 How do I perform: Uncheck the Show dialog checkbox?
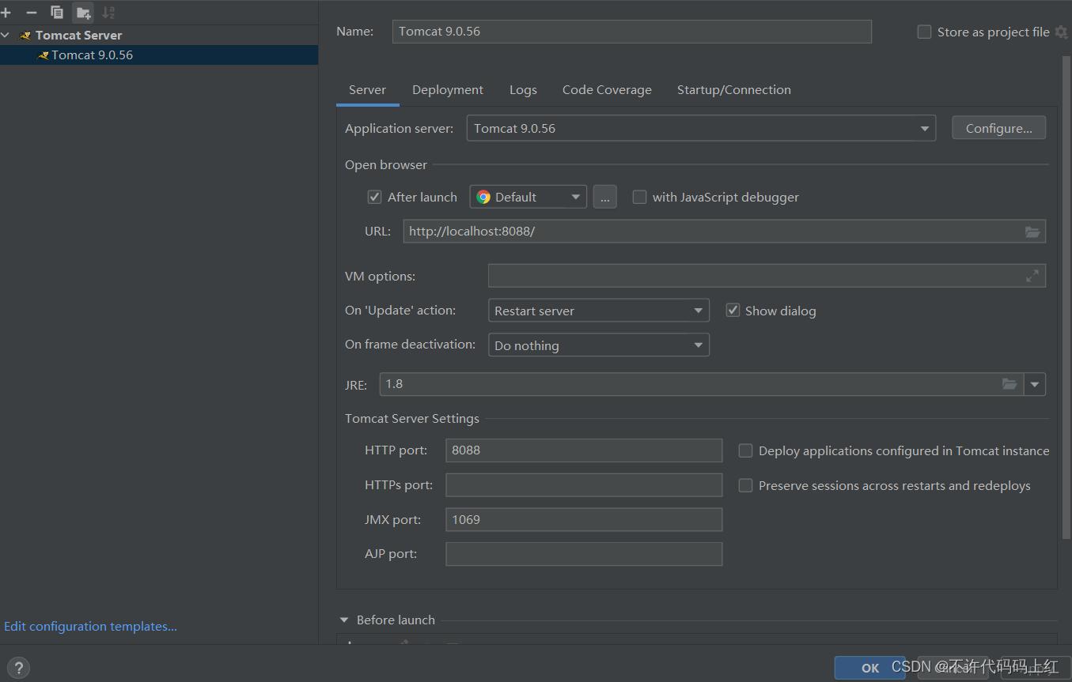[733, 311]
